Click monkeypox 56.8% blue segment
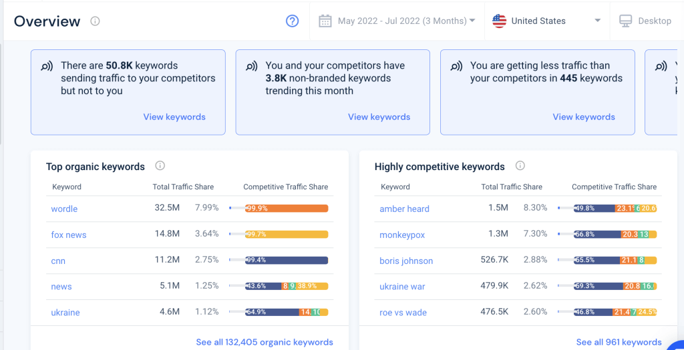 point(597,235)
